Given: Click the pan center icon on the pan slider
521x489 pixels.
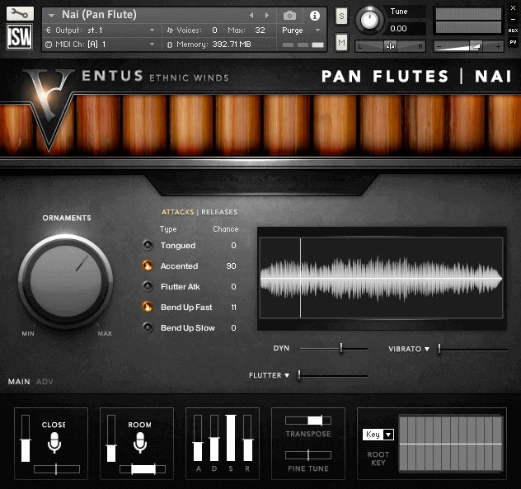Looking at the screenshot, I should (x=390, y=46).
